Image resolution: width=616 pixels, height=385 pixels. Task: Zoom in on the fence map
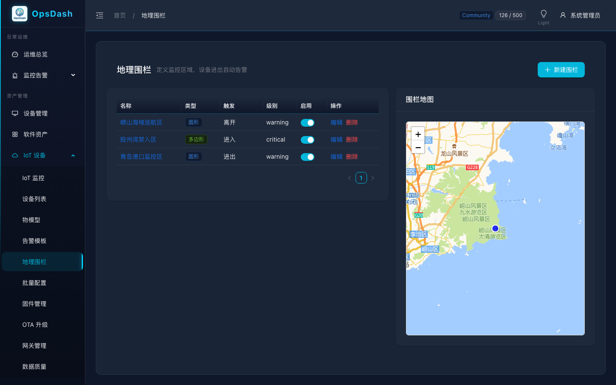click(x=418, y=134)
